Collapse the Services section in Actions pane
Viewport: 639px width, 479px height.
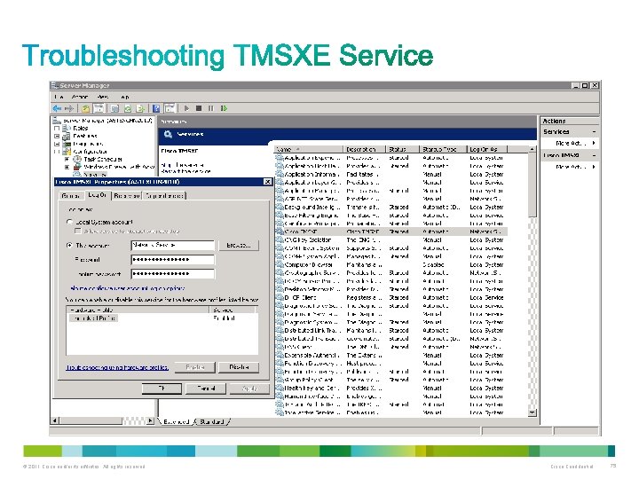tap(594, 132)
